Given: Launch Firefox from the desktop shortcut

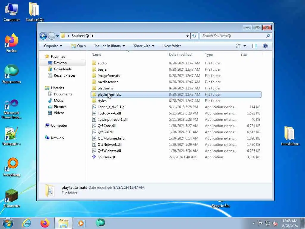Looking at the screenshot, I should (x=12, y=43).
